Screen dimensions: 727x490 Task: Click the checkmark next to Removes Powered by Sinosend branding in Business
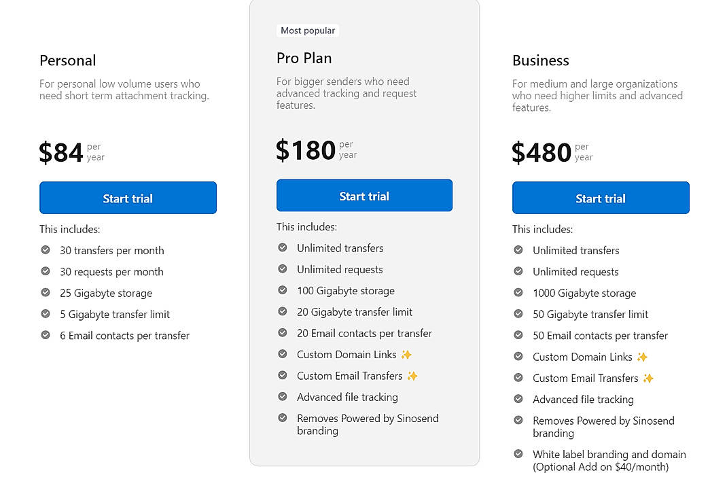[518, 421]
